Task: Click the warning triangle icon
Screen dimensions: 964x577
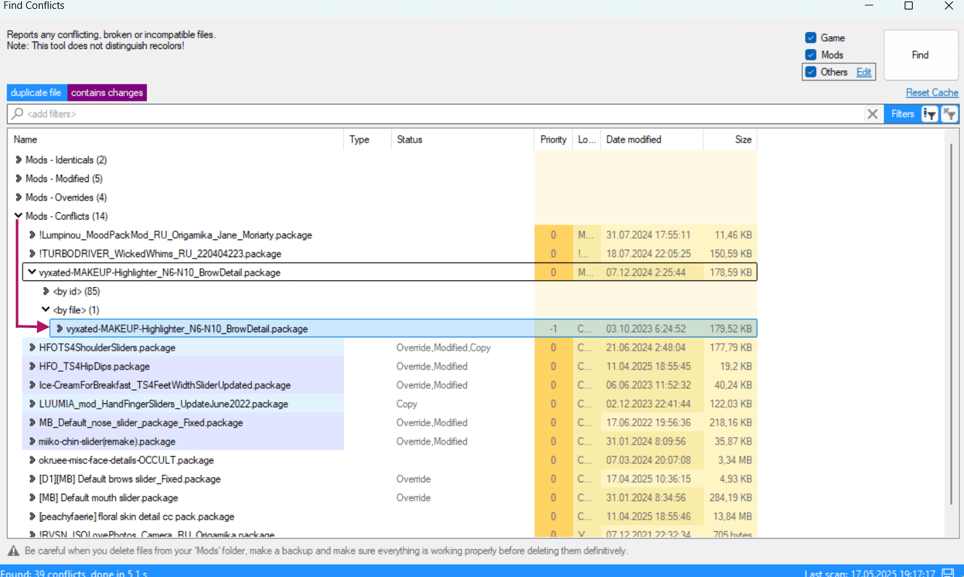Action: pos(14,550)
